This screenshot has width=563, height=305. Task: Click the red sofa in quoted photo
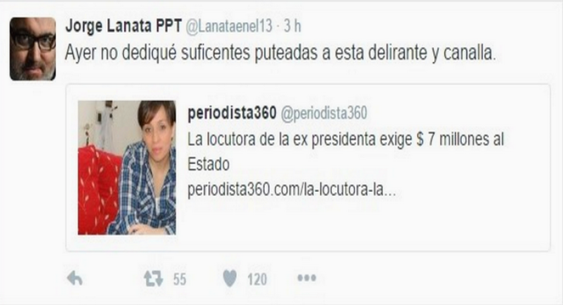pos(98,190)
